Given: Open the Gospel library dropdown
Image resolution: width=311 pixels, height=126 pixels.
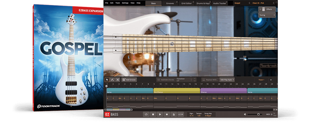Looking at the screenshot, I should [x=242, y=3].
